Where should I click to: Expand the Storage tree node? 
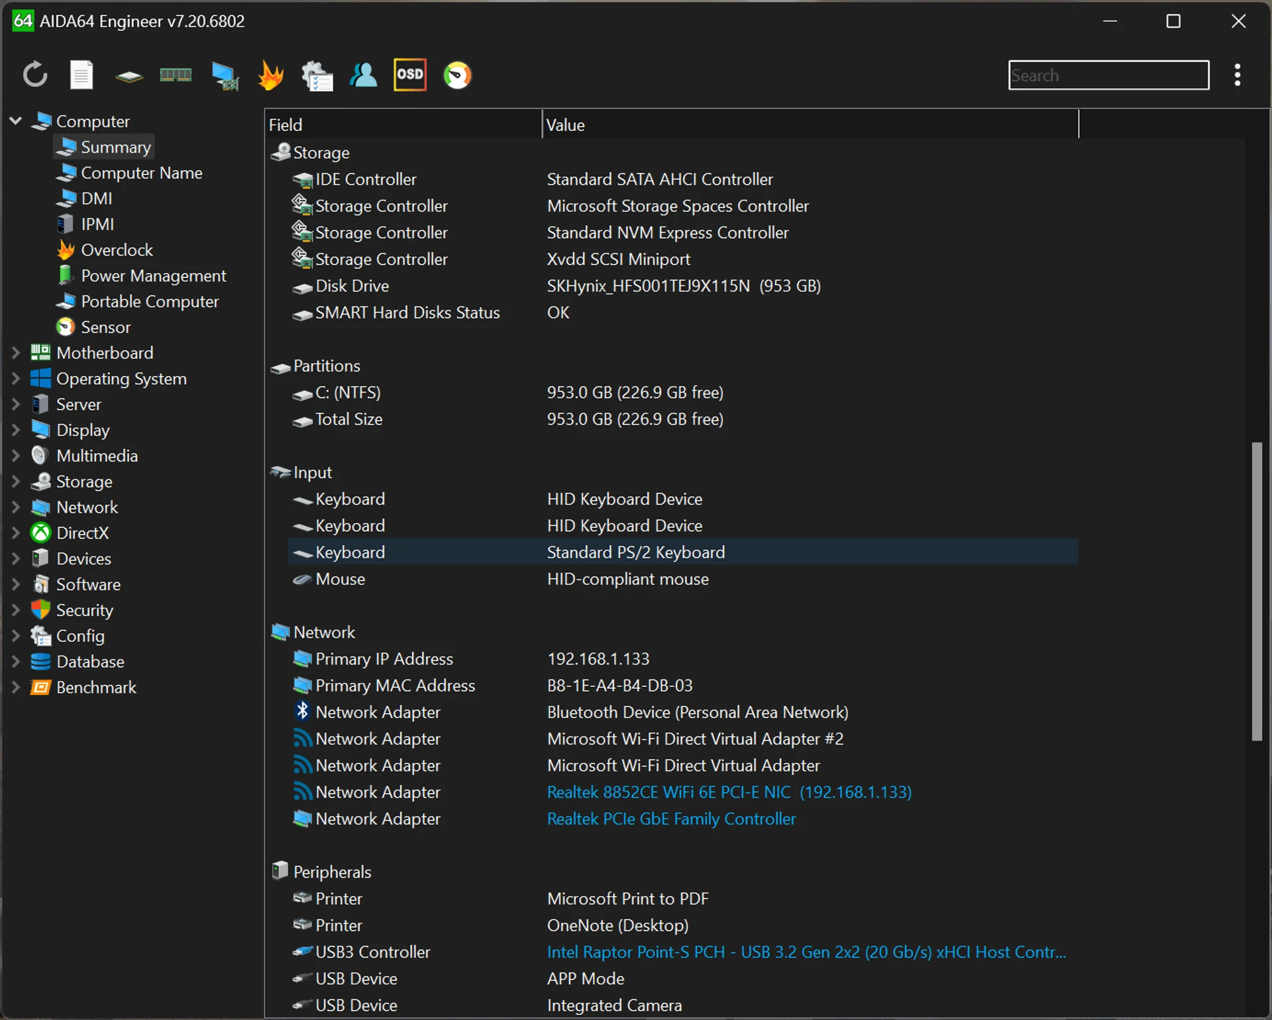click(16, 482)
